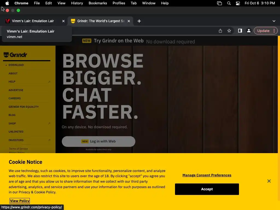Screen dimensions: 280x210
Task: Click the external link arrow beside Investors
Action: 49,140
